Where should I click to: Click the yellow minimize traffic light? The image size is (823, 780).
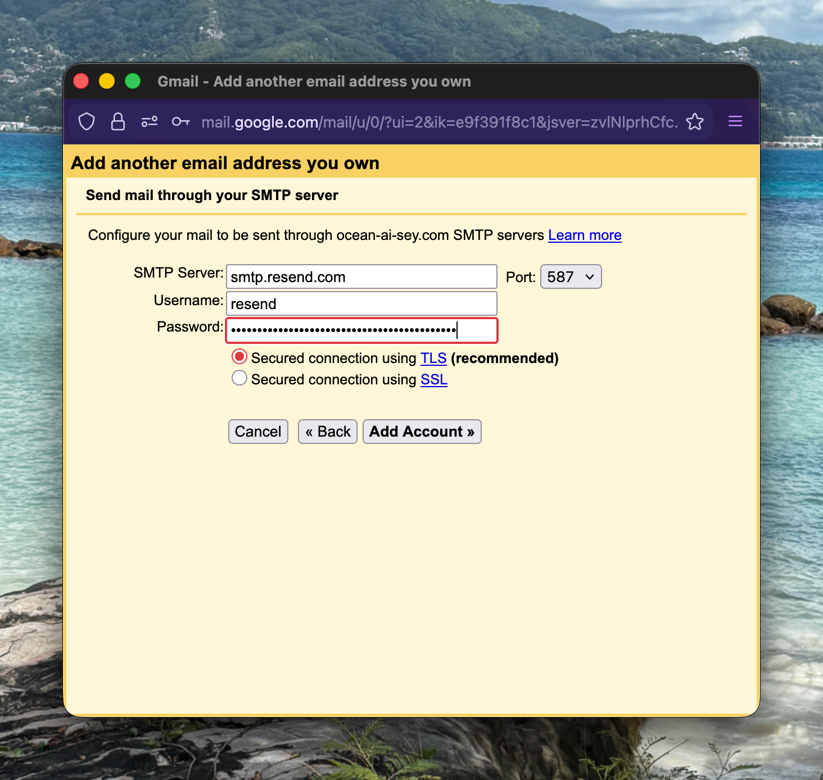click(107, 81)
